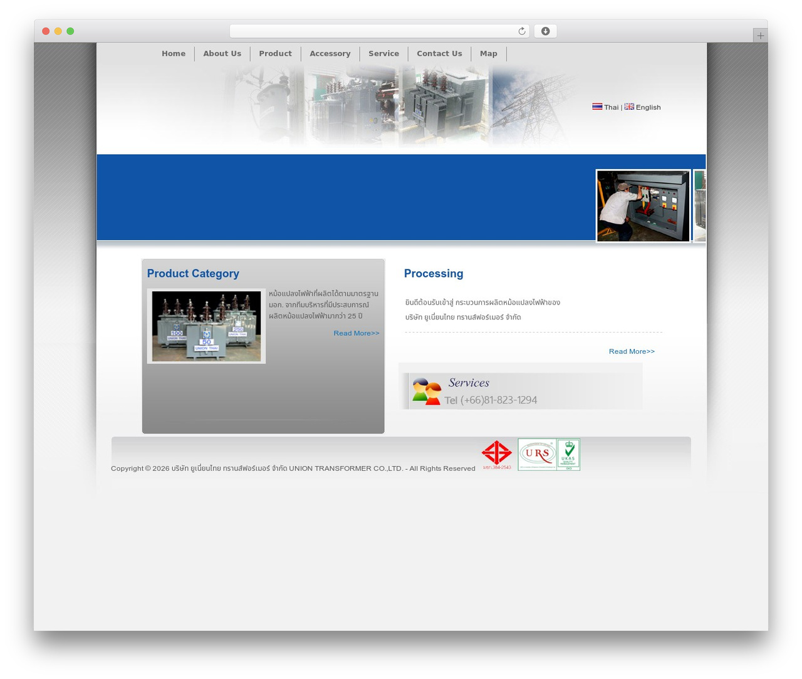Open the About Us menu item
This screenshot has height=679, width=802.
pos(222,54)
